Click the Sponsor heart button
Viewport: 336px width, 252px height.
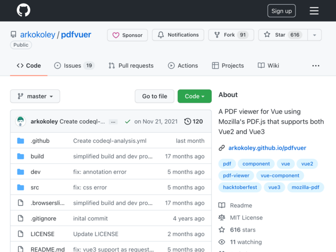click(x=128, y=35)
